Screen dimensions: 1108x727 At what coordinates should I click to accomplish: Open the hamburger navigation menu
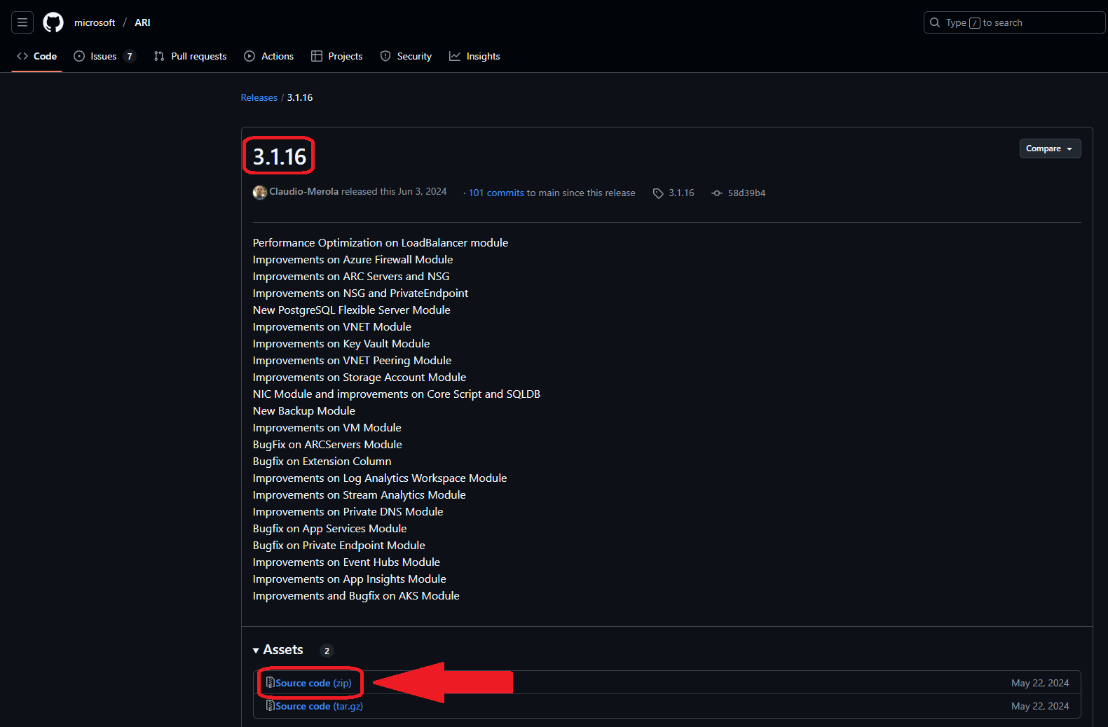pyautogui.click(x=22, y=22)
